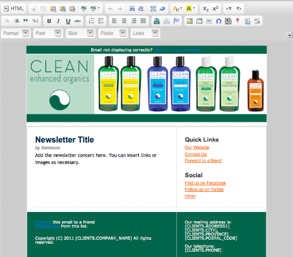This screenshot has height=257, width=293.
Task: Insert an image into the newsletter
Action: click(x=190, y=21)
